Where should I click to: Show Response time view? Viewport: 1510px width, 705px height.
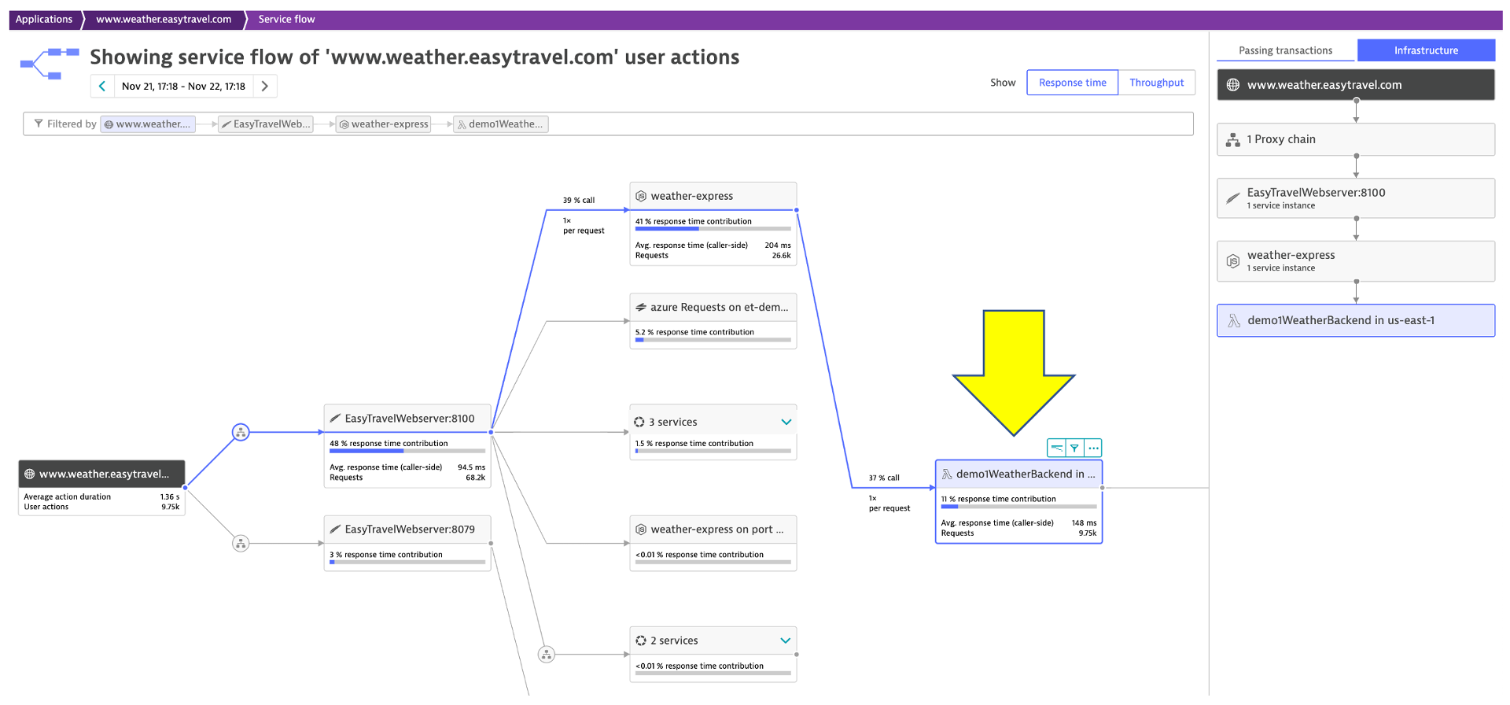point(1072,83)
